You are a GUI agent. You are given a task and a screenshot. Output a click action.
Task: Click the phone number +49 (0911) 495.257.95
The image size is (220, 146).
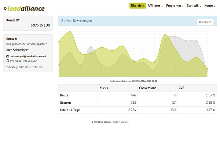(23, 61)
